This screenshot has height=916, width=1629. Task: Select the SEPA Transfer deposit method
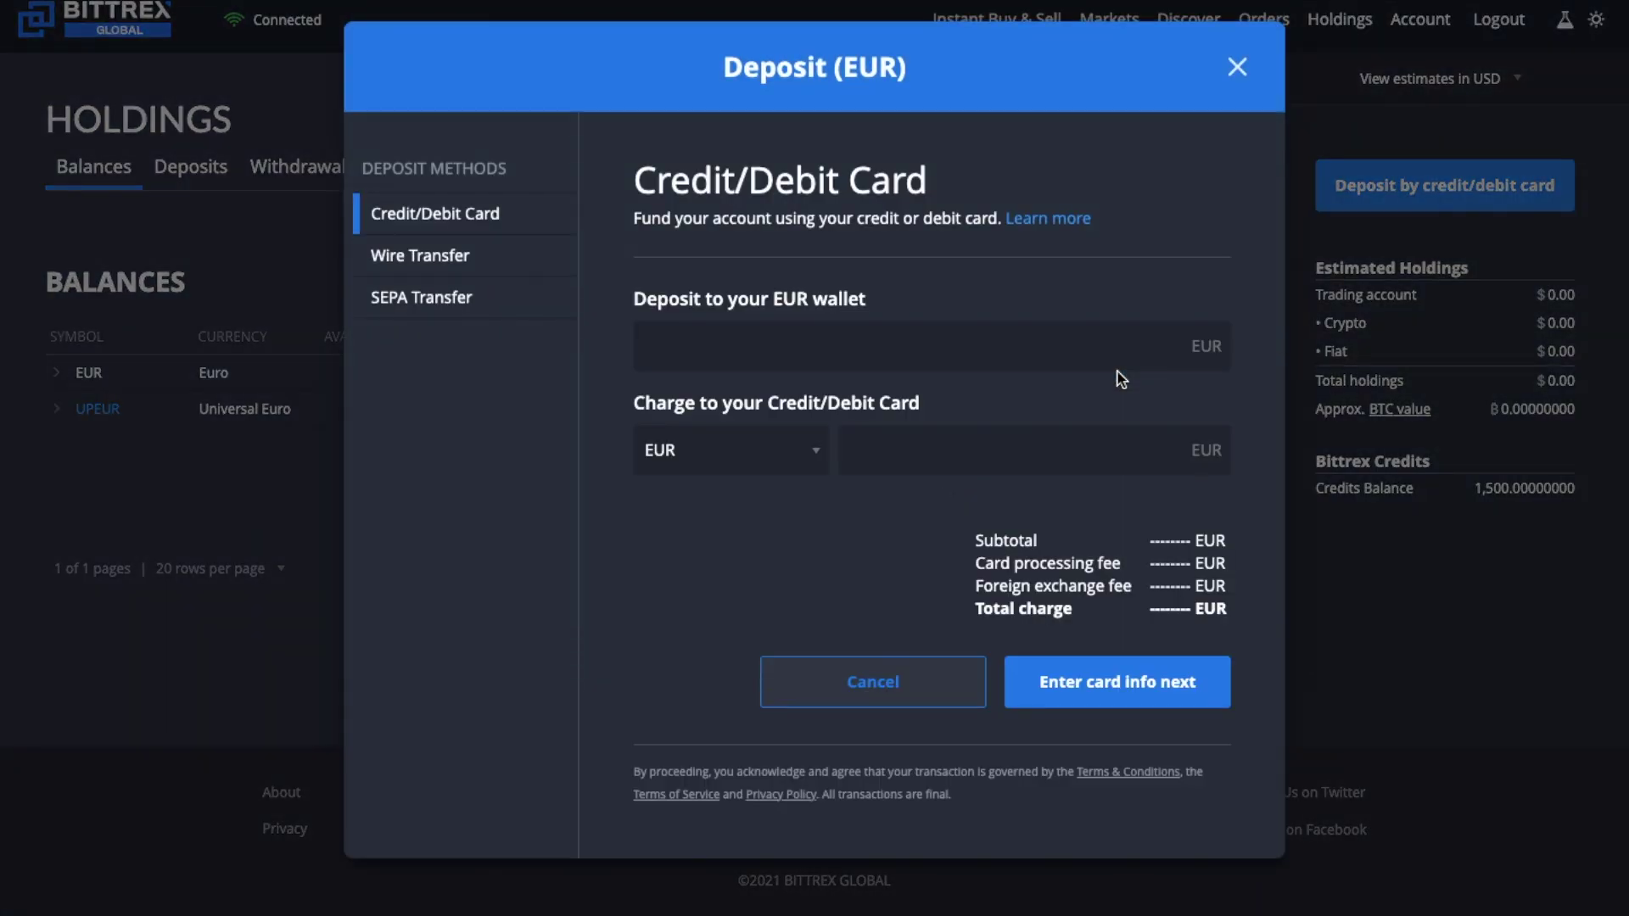point(421,296)
